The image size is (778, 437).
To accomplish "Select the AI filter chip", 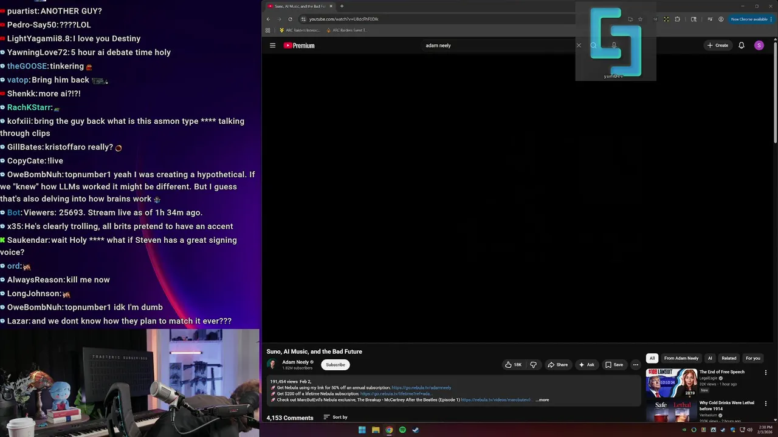I will [710, 358].
